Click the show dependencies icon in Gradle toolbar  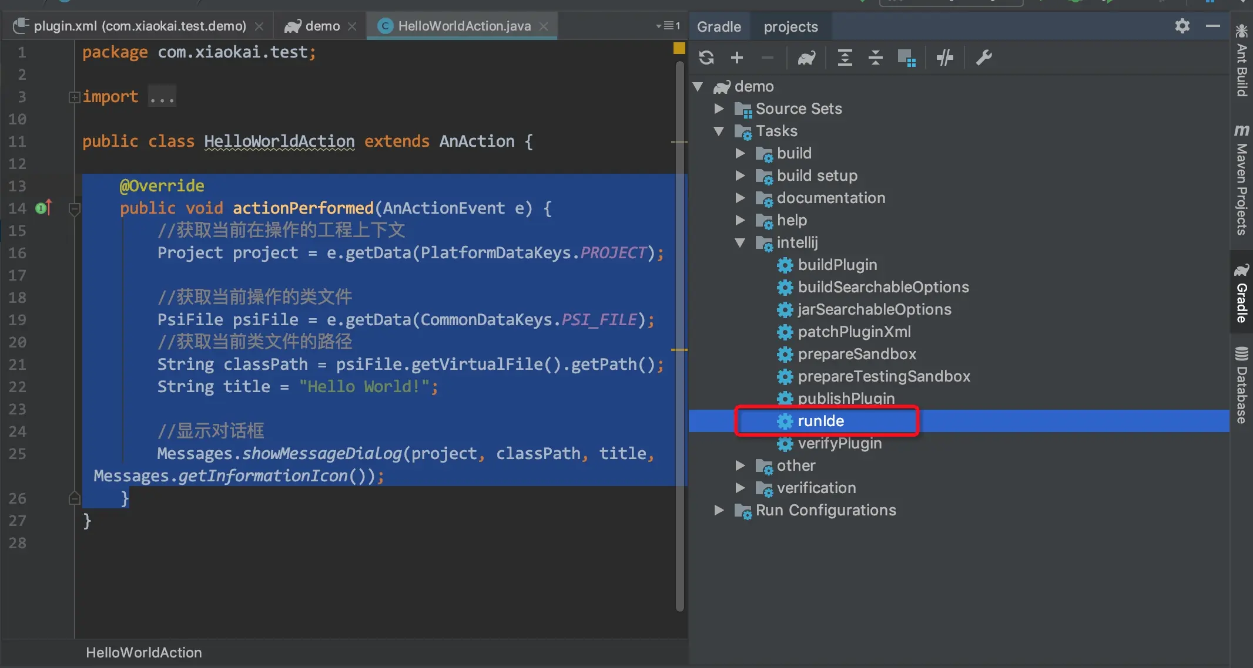907,58
